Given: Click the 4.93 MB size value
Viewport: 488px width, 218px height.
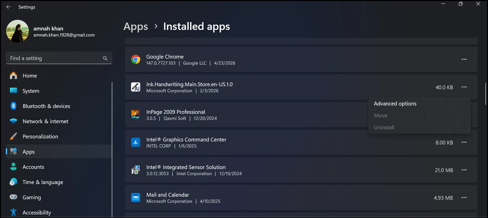Looking at the screenshot, I should (x=443, y=198).
